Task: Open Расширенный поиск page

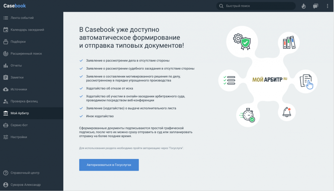Action: (32, 54)
